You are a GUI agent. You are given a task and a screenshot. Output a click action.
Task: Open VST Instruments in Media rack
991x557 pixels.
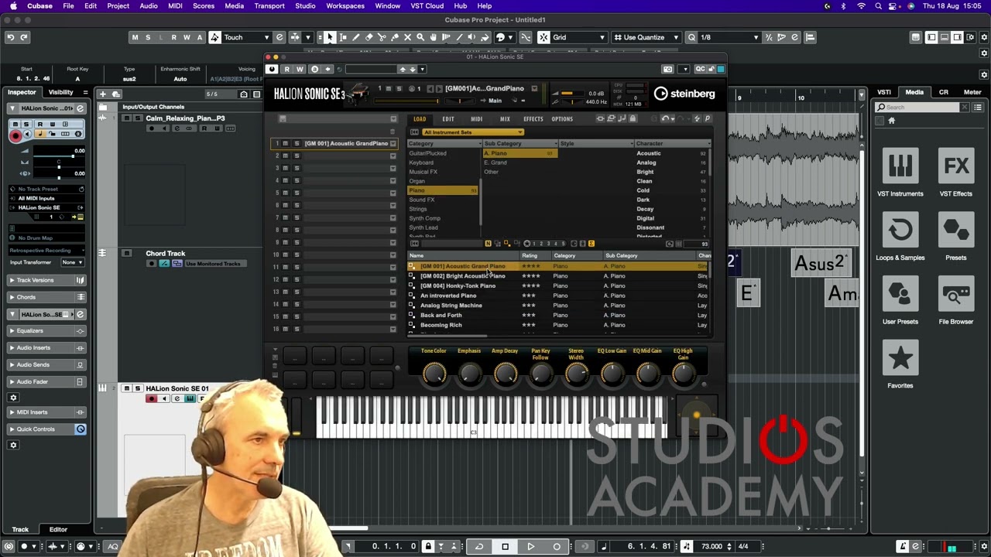coord(900,173)
